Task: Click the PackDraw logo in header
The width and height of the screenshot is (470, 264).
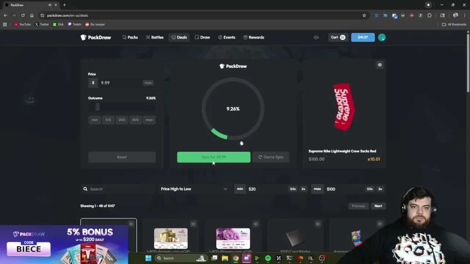Action: coord(96,37)
